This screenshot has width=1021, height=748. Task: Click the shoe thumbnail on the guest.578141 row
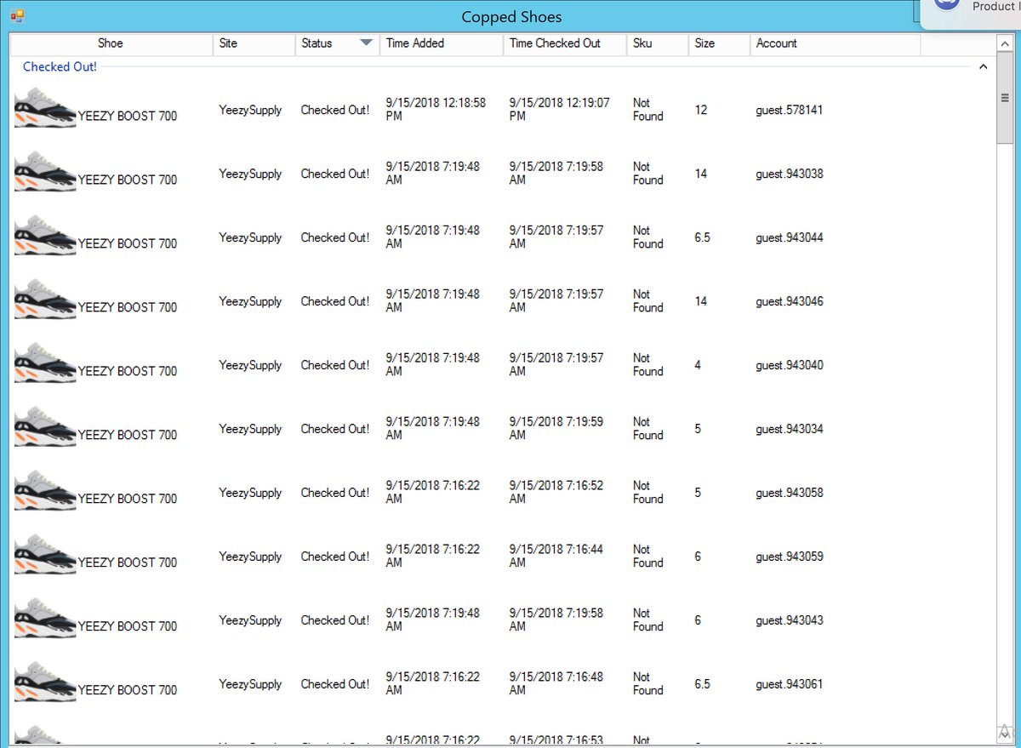(x=44, y=107)
